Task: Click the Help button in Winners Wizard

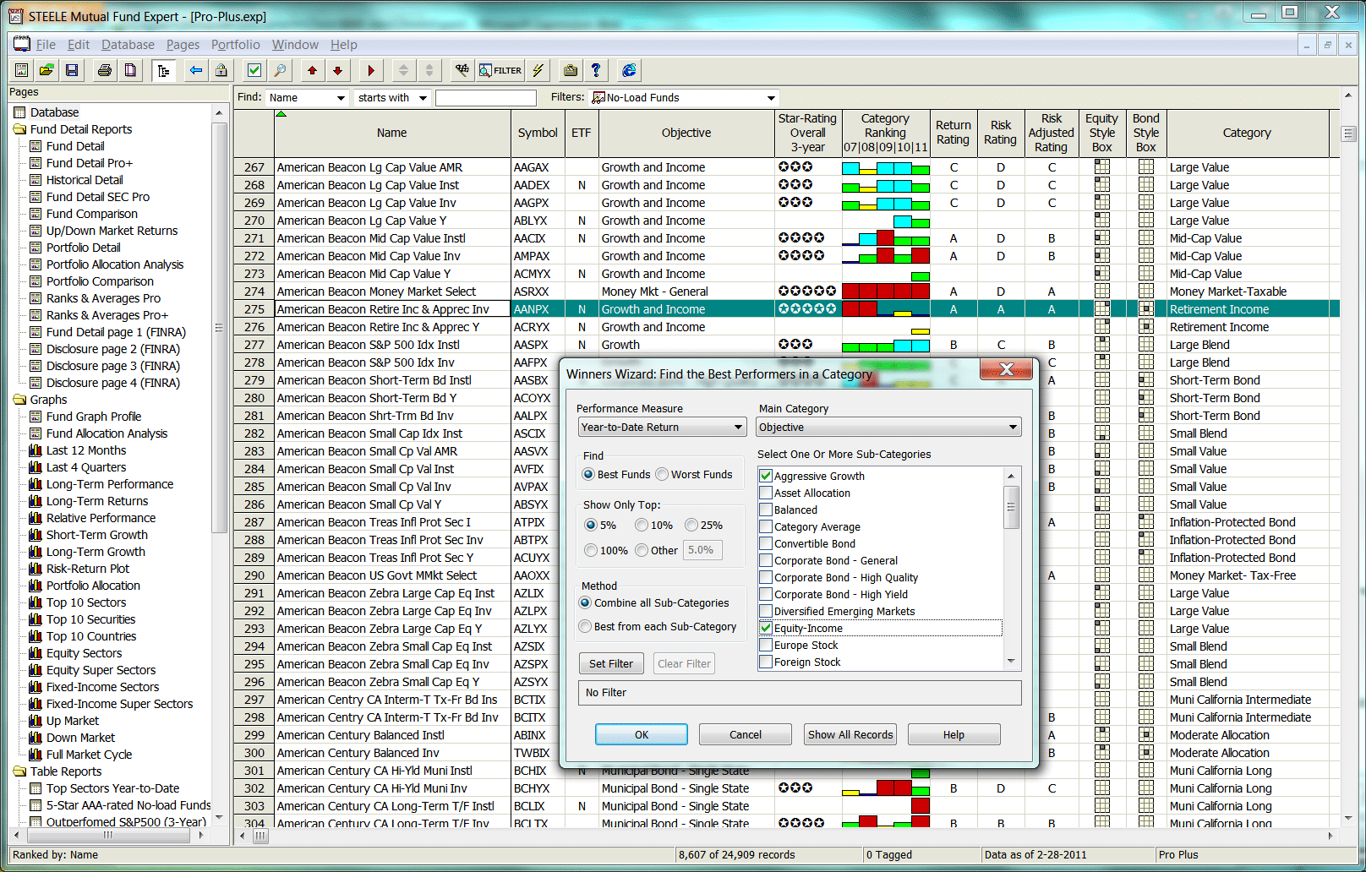Action: (x=954, y=734)
